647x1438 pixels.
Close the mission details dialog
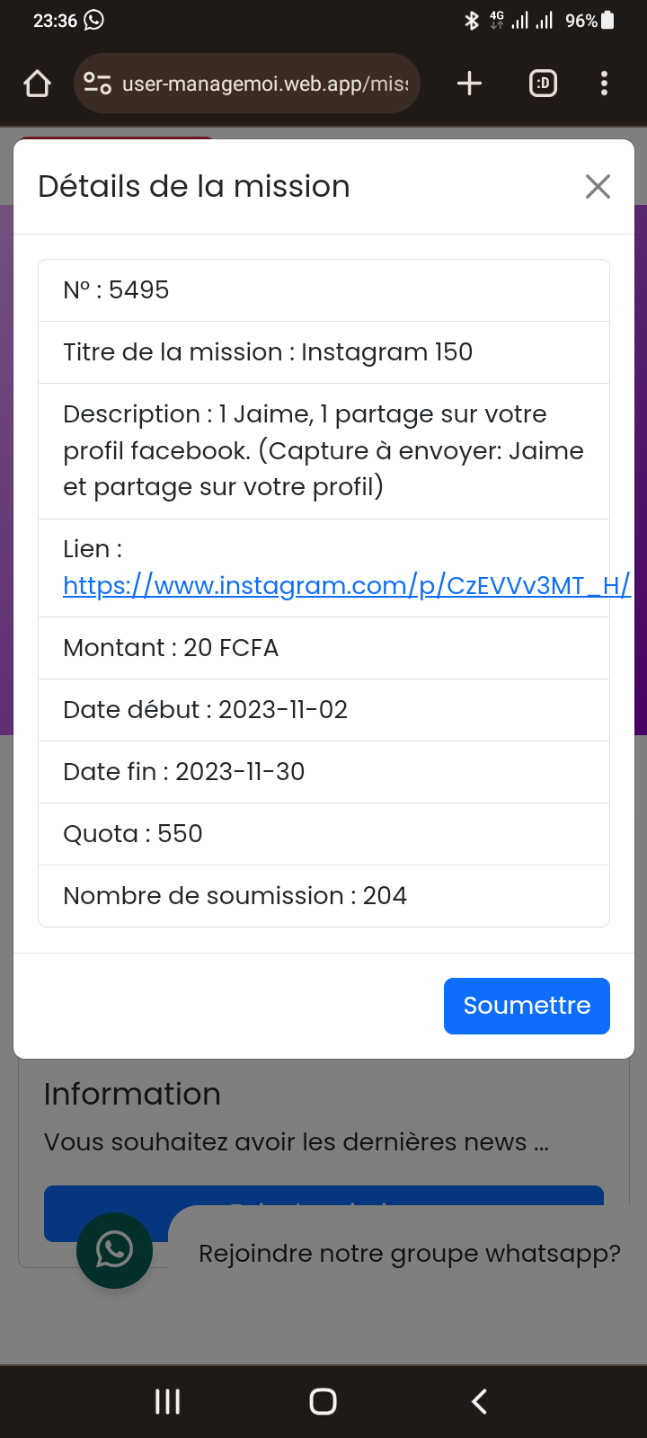tap(598, 187)
